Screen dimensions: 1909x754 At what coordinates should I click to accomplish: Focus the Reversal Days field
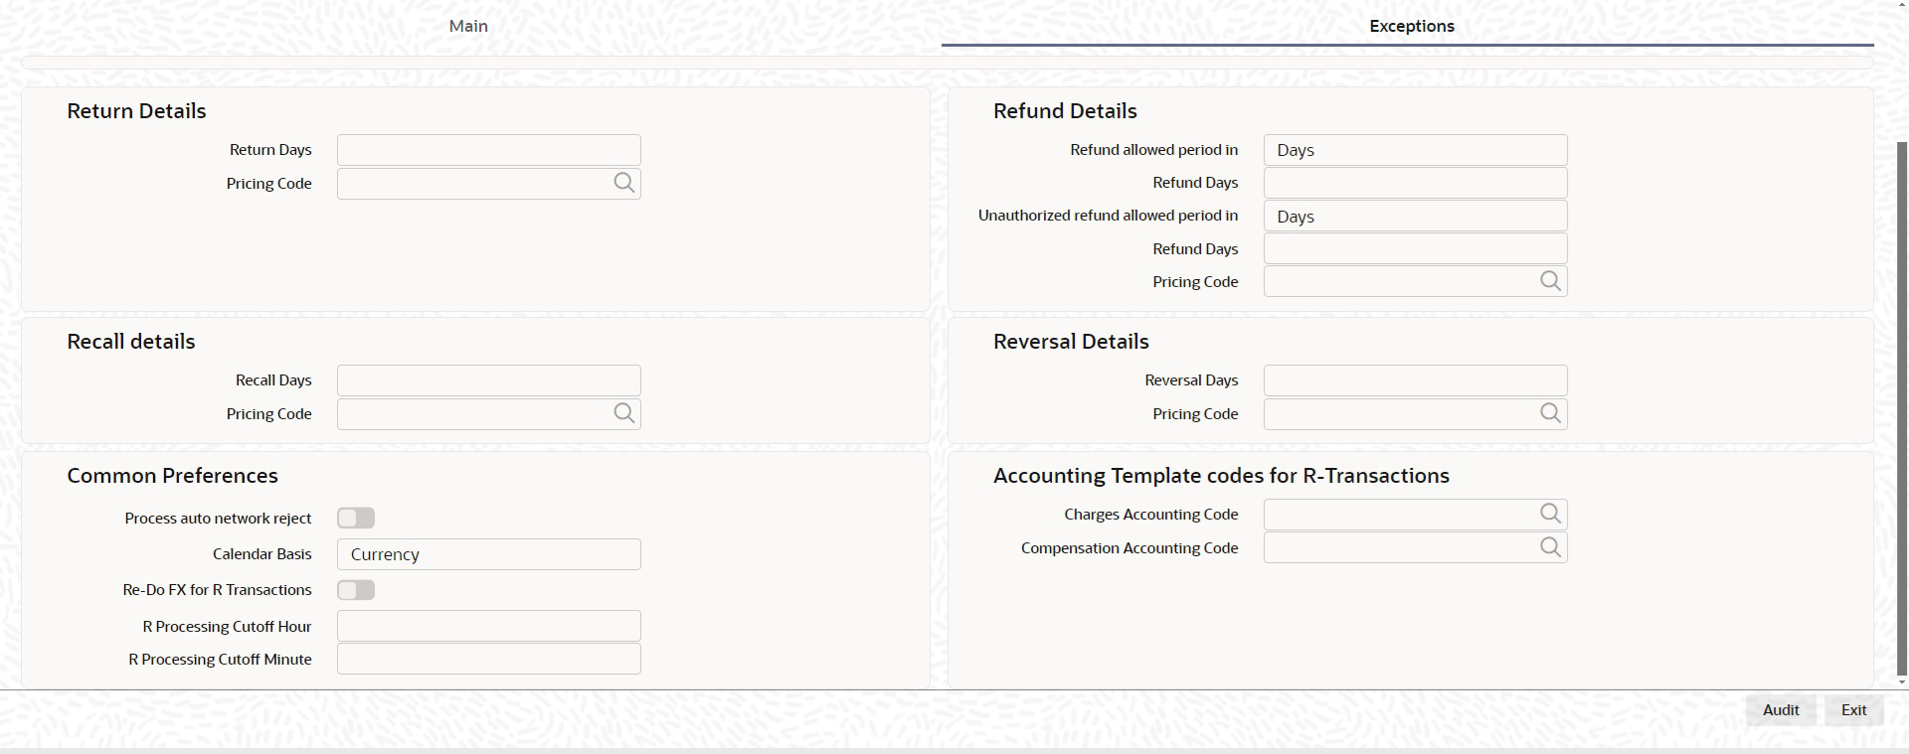[1415, 380]
